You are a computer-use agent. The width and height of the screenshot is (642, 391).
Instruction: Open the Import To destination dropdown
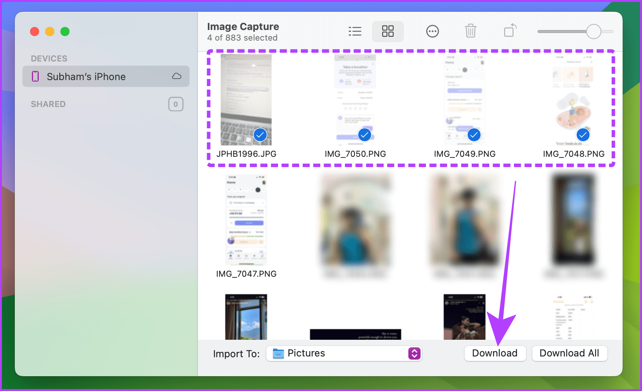pyautogui.click(x=344, y=353)
